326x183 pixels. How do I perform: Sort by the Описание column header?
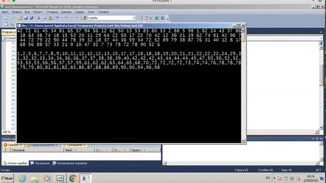click(37, 150)
